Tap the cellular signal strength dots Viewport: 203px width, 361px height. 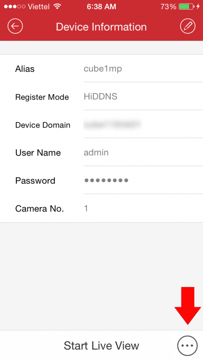(x=15, y=6)
